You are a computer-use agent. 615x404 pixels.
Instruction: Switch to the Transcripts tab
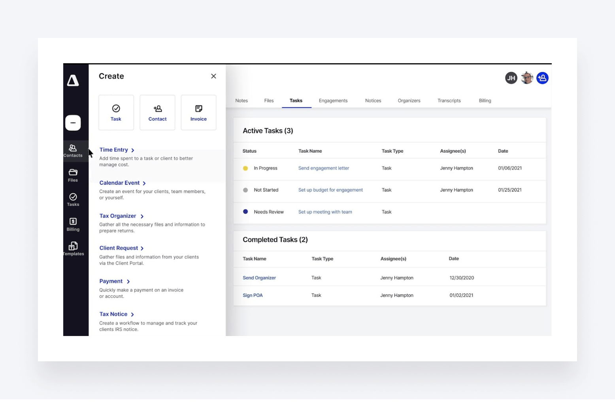[449, 101]
